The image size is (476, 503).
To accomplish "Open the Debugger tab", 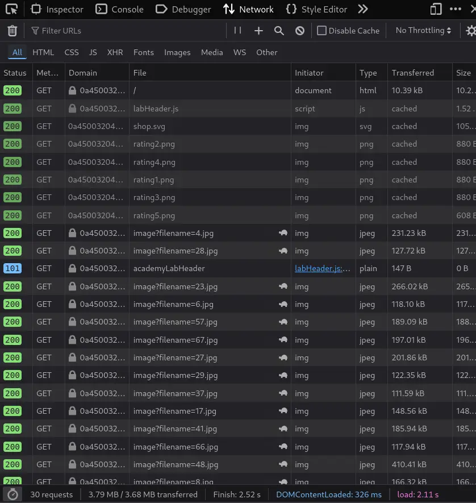I will (x=183, y=9).
